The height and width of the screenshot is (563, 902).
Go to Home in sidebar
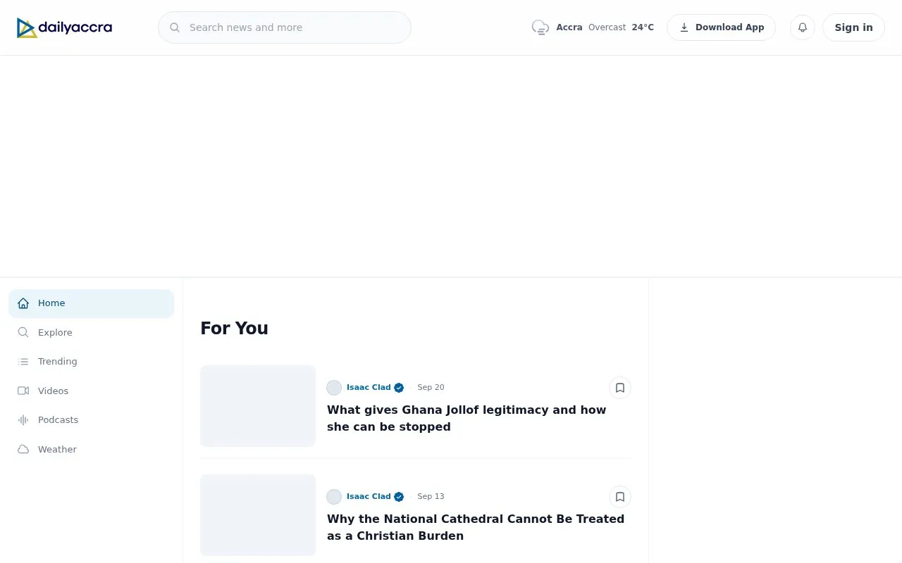(91, 303)
